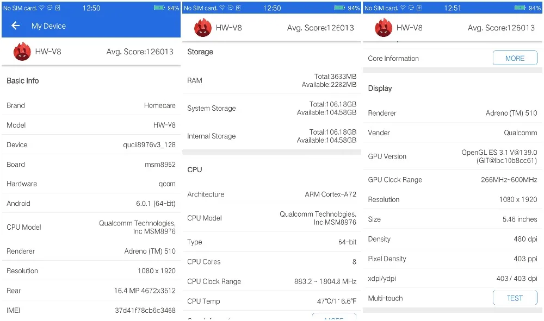
Task: Select the My Device title
Action: pyautogui.click(x=48, y=26)
